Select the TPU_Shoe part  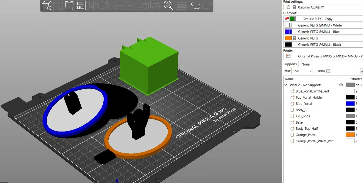click(302, 116)
